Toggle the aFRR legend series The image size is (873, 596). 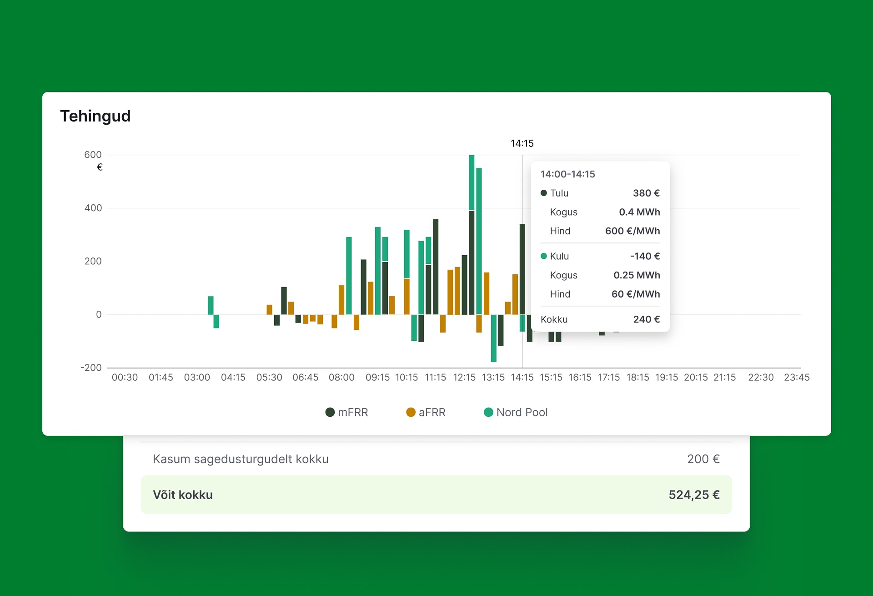[x=431, y=412]
